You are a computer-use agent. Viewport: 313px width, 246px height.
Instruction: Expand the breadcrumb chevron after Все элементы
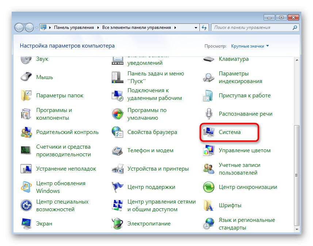[175, 27]
